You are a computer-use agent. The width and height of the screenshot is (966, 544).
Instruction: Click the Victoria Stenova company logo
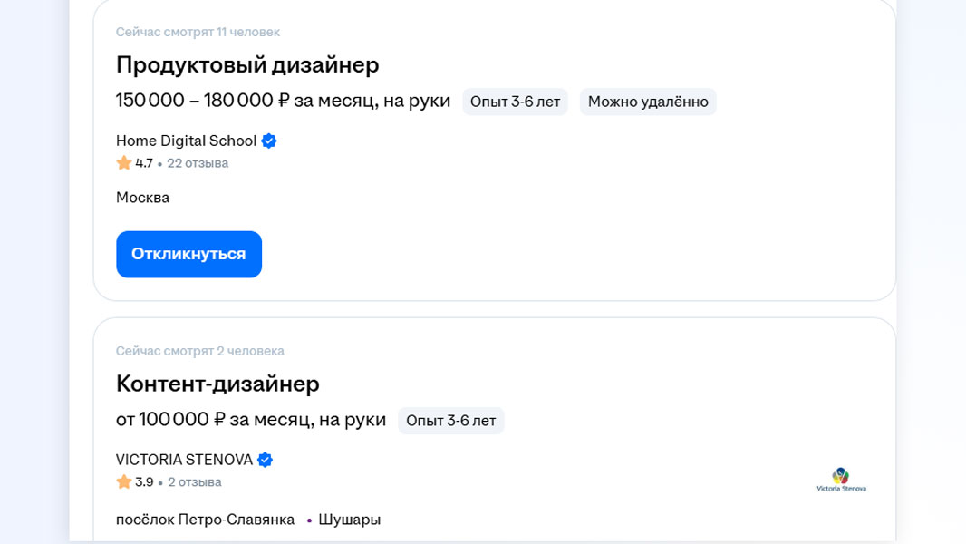[841, 480]
